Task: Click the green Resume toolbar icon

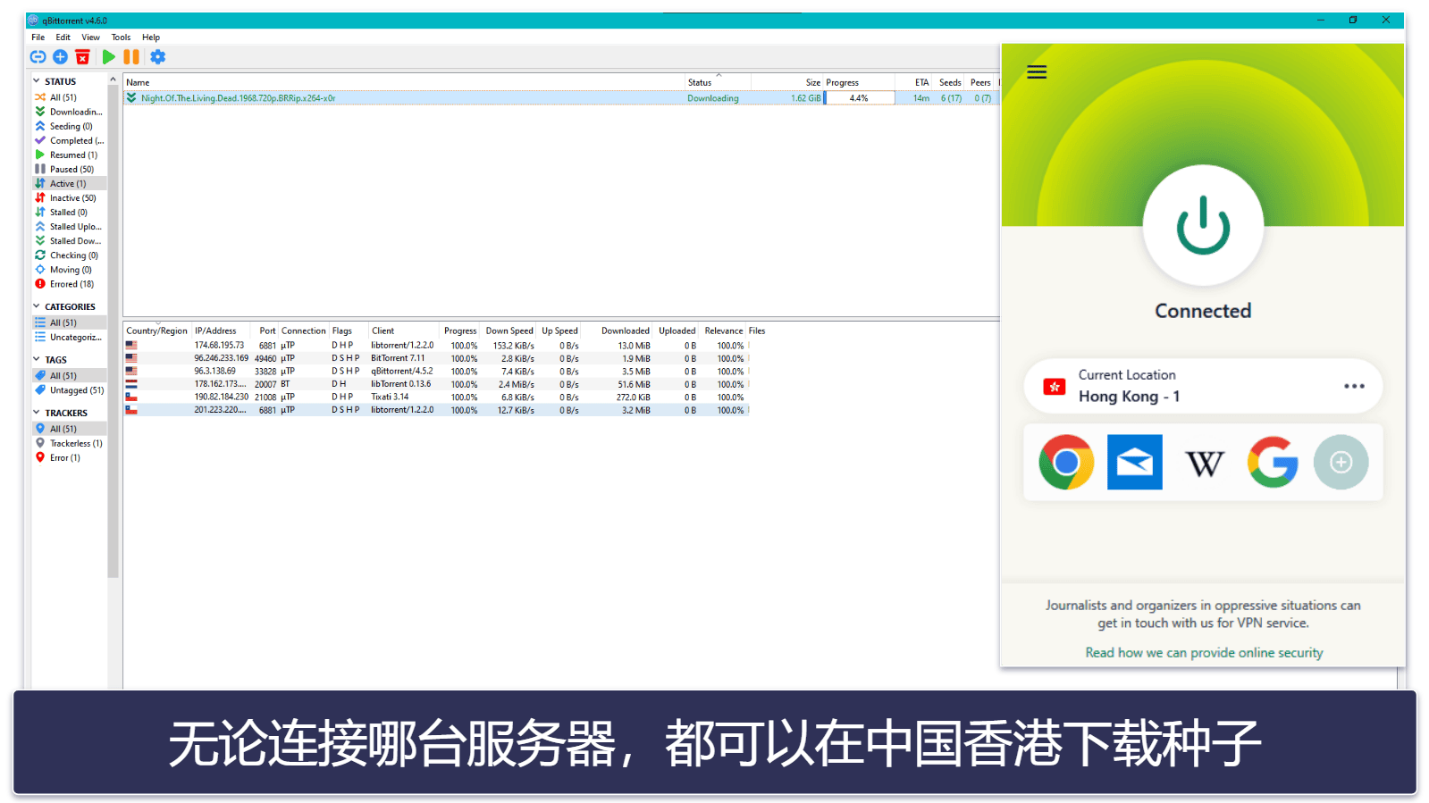Action: (108, 57)
